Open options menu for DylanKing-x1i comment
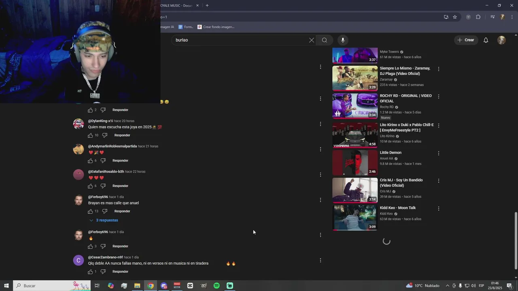Screen dimensions: 518x291 point(321,124)
